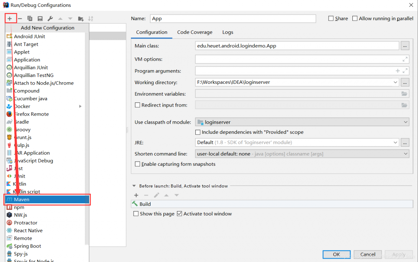The width and height of the screenshot is (418, 262).
Task: Choose Attach to Node.js/Chrome
Action: [x=45, y=83]
